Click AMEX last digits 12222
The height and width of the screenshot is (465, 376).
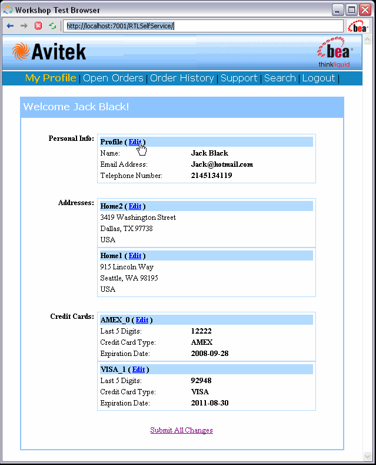point(201,331)
